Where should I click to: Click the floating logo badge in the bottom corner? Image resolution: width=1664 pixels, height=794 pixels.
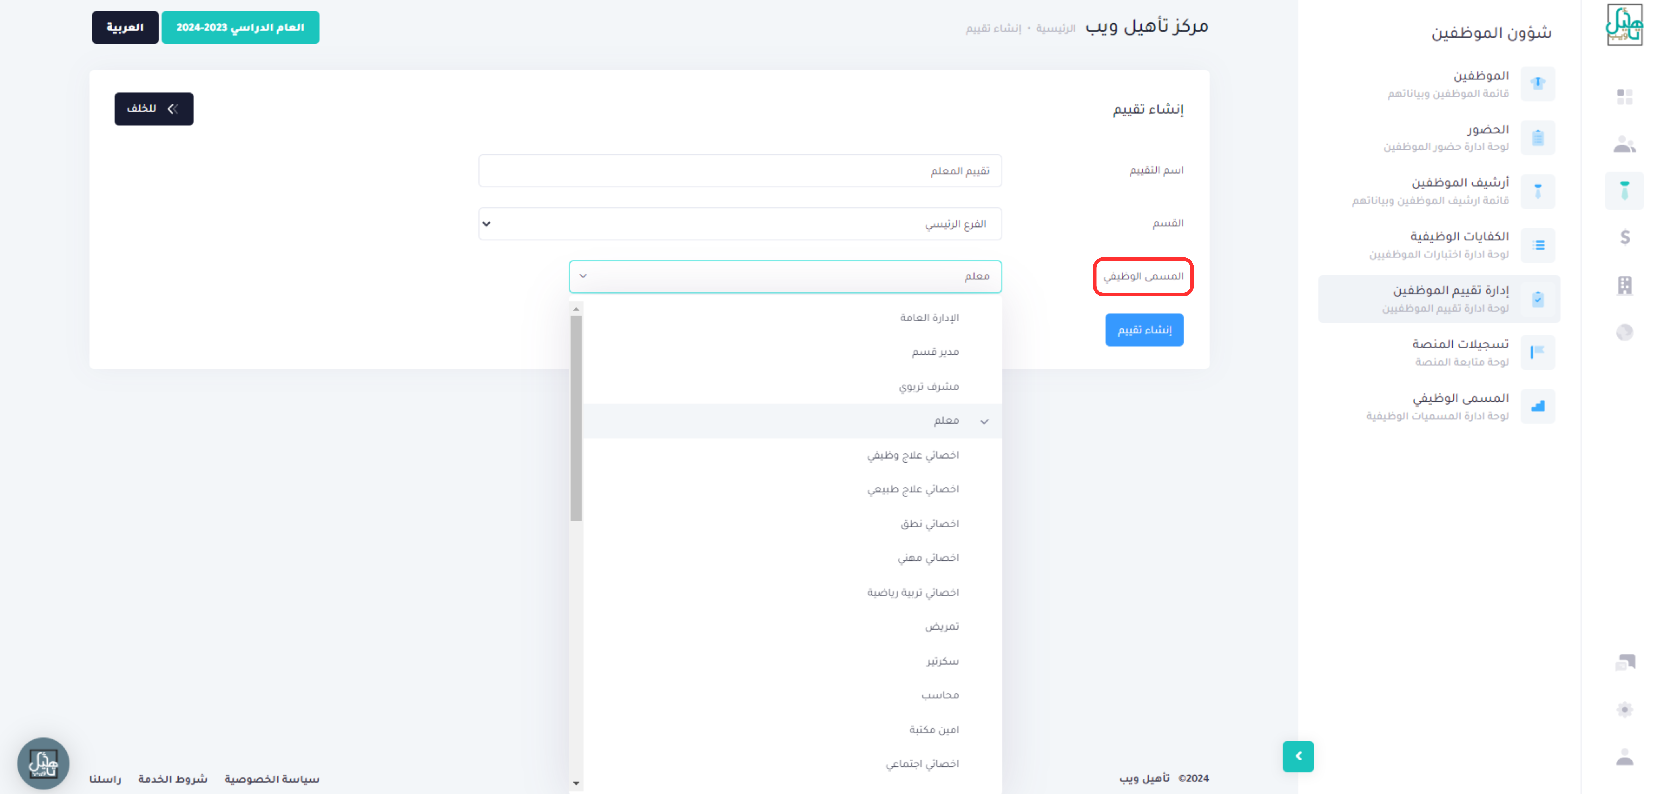pos(43,763)
